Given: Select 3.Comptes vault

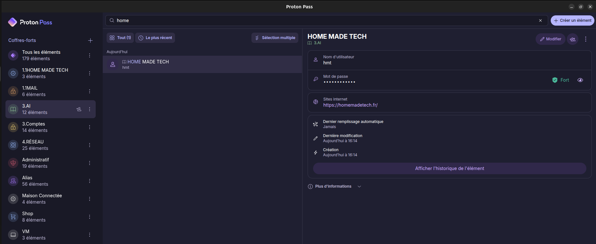Looking at the screenshot, I should (50, 127).
